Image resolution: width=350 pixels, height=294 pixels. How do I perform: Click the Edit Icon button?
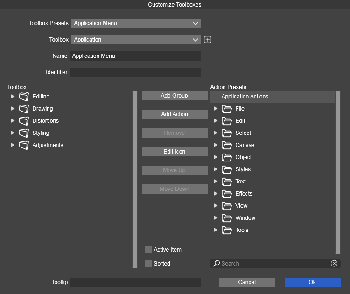point(175,152)
